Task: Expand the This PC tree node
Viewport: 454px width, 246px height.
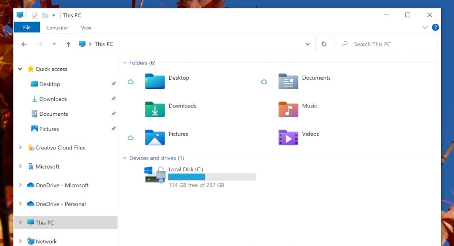Action: [20, 222]
